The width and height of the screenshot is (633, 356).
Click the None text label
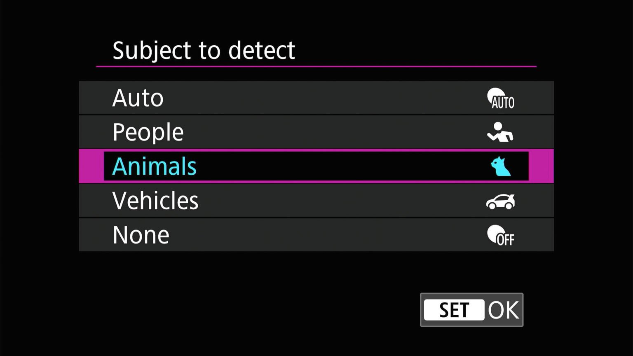coord(141,234)
